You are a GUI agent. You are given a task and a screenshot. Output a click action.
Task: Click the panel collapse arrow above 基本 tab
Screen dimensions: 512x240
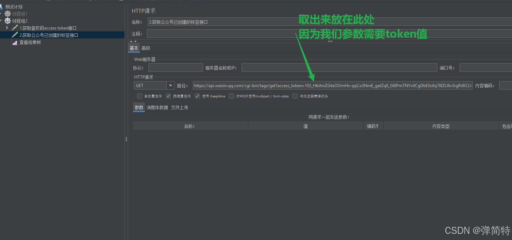coord(131,41)
